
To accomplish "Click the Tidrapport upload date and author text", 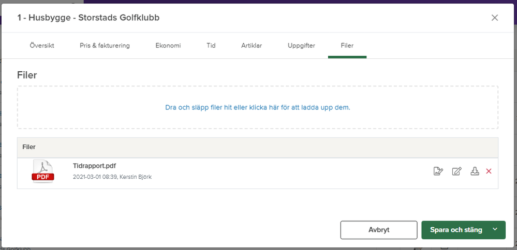I will pyautogui.click(x=112, y=177).
